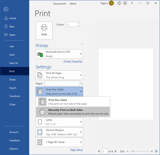Click the smiley face feedback icon
The image size is (160, 155).
point(119,3)
